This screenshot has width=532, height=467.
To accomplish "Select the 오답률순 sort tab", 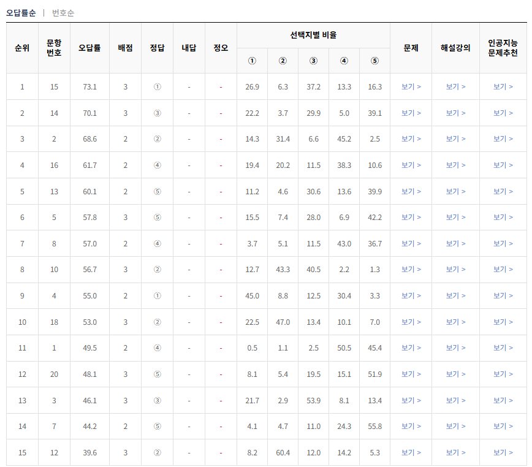I will (21, 13).
